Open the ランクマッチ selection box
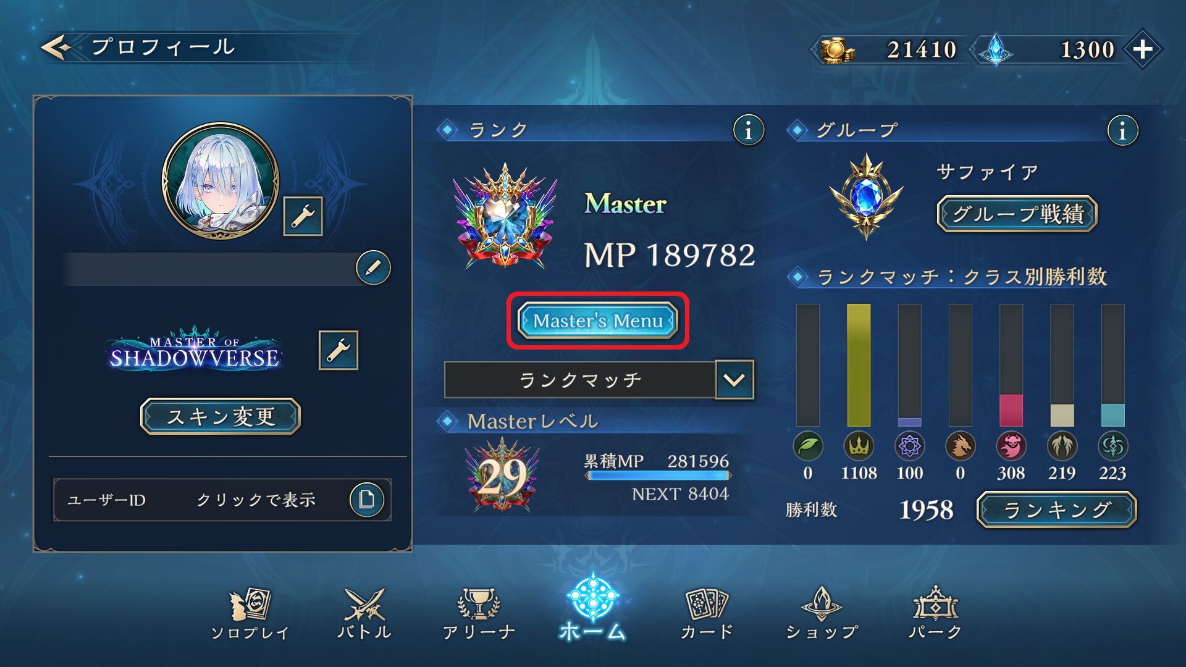This screenshot has width=1186, height=667. 580,380
